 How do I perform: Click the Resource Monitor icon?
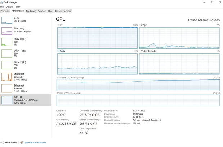pos(22,142)
